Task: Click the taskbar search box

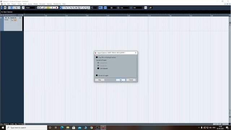Action: tap(26, 127)
